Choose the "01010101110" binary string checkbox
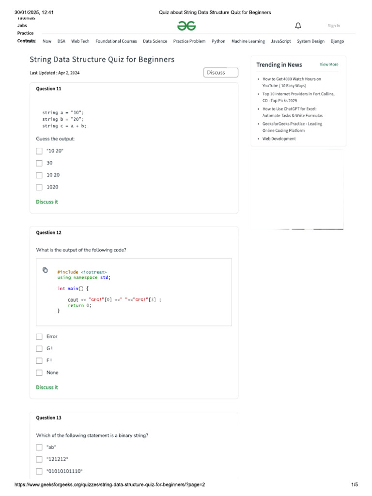 tap(39, 472)
